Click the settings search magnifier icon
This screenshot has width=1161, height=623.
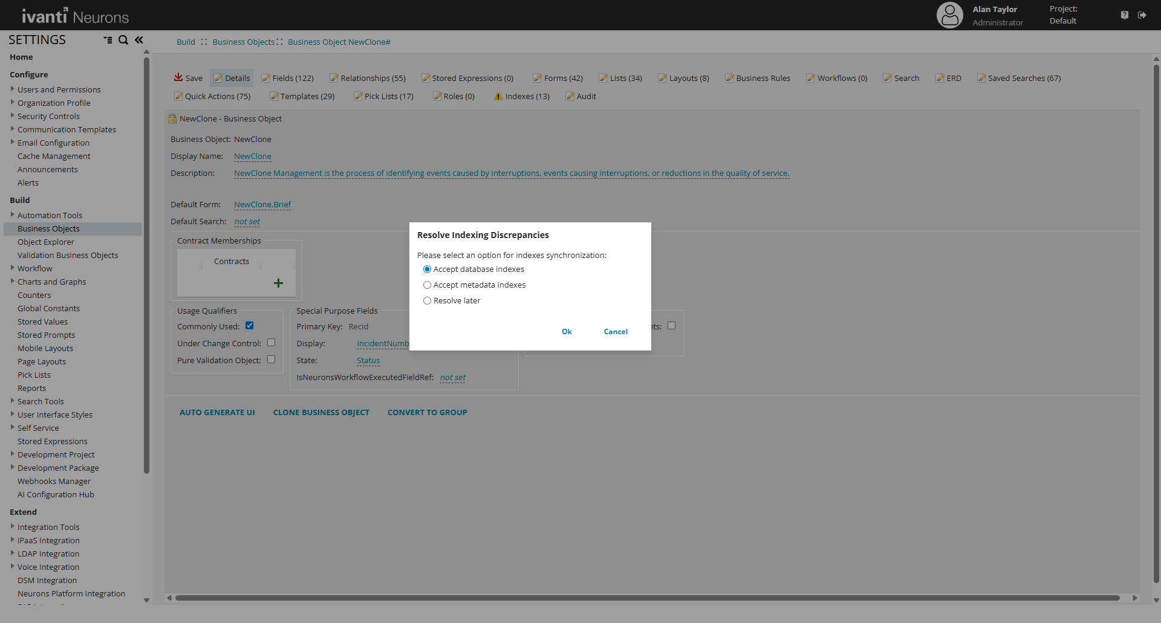click(123, 40)
